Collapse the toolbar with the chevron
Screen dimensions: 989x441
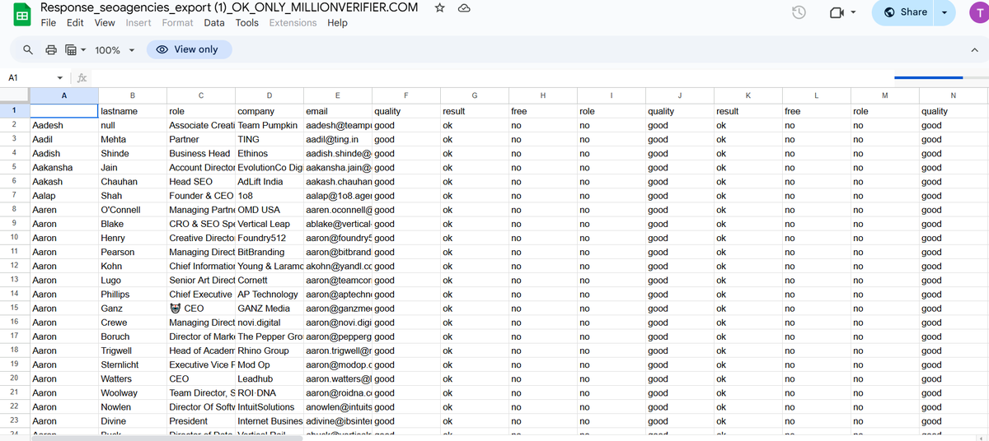pos(974,50)
